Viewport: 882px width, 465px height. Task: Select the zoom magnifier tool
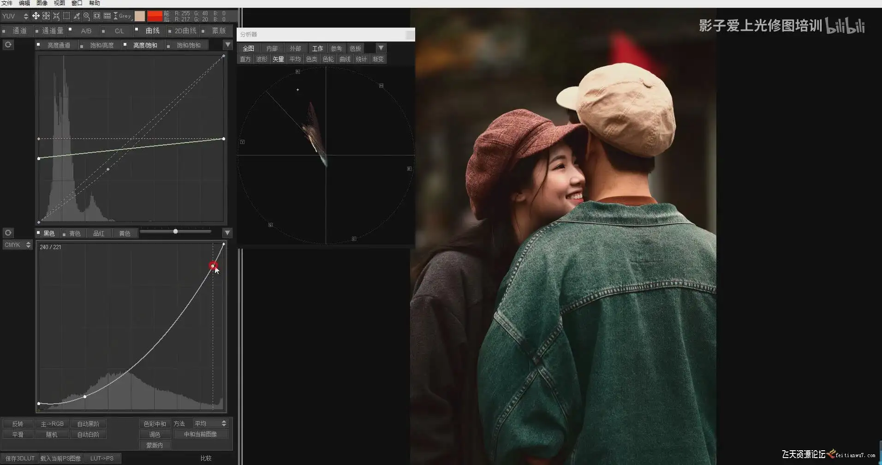pyautogui.click(x=87, y=16)
